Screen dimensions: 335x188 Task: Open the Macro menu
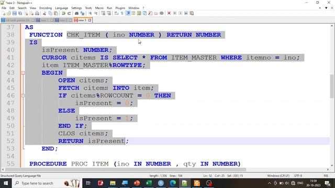99,8
